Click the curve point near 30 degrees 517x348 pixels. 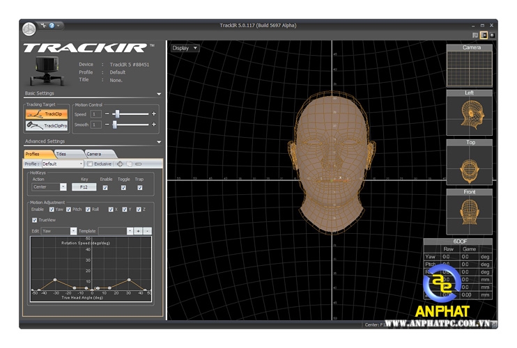tap(129, 280)
